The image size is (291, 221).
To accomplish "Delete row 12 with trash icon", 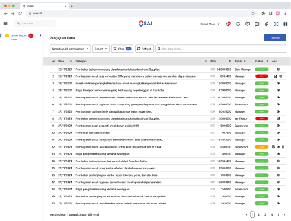I will click(x=283, y=147).
